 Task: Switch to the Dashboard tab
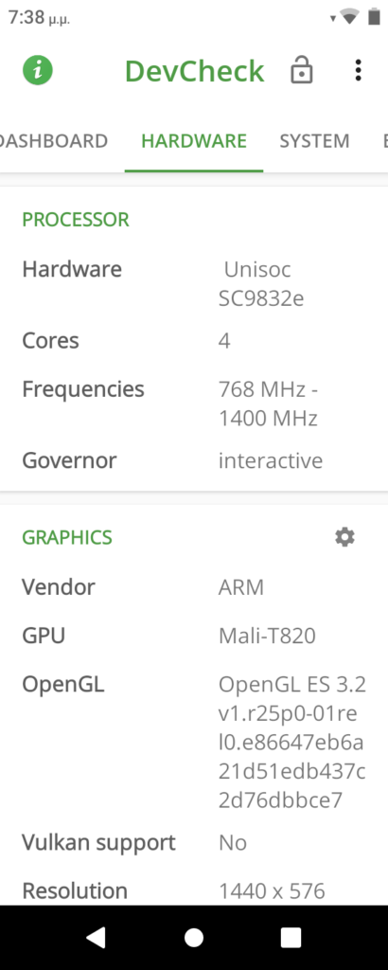[54, 141]
